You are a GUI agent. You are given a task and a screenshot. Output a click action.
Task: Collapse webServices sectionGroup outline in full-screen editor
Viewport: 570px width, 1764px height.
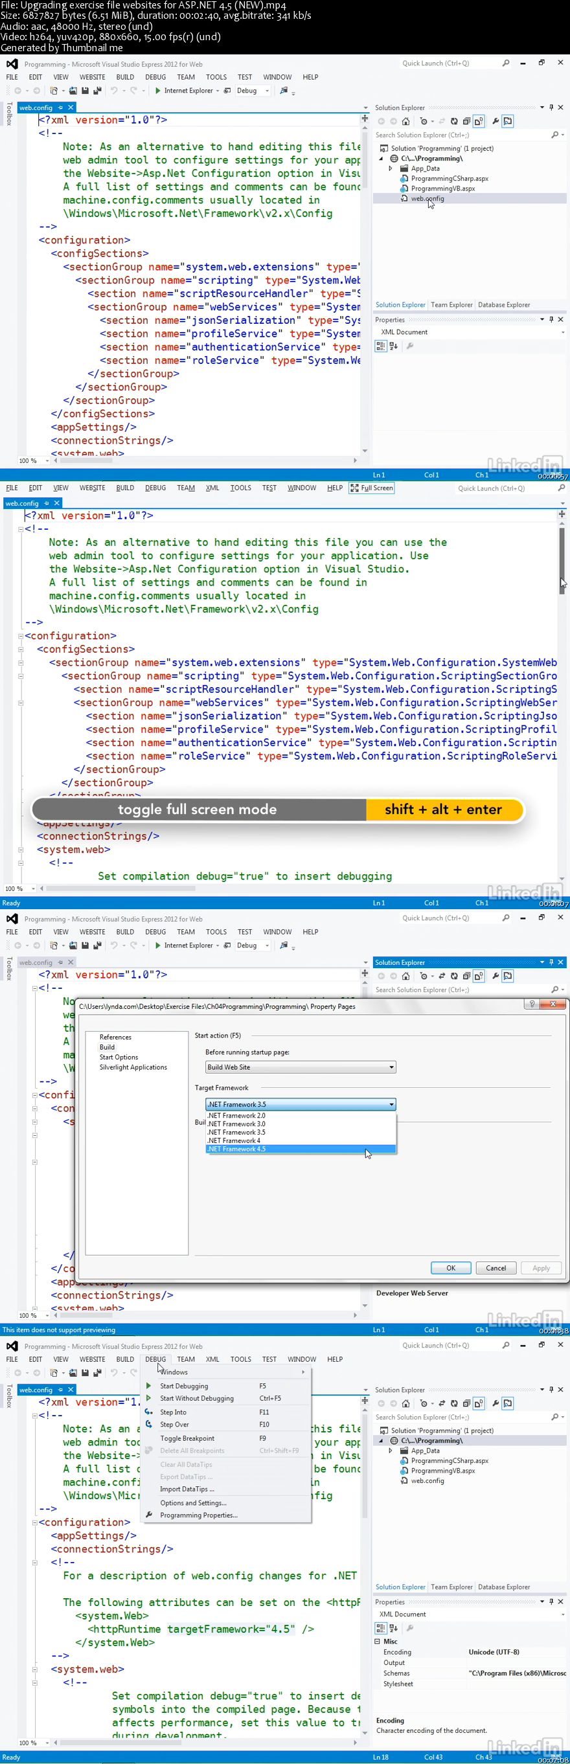pos(21,703)
